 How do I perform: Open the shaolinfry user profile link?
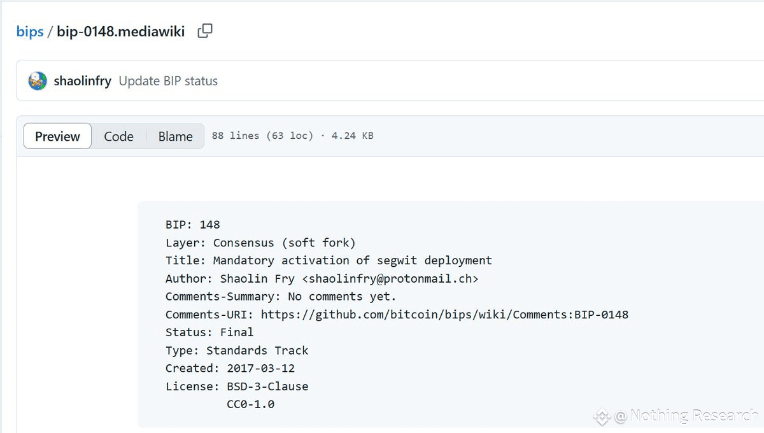point(82,81)
